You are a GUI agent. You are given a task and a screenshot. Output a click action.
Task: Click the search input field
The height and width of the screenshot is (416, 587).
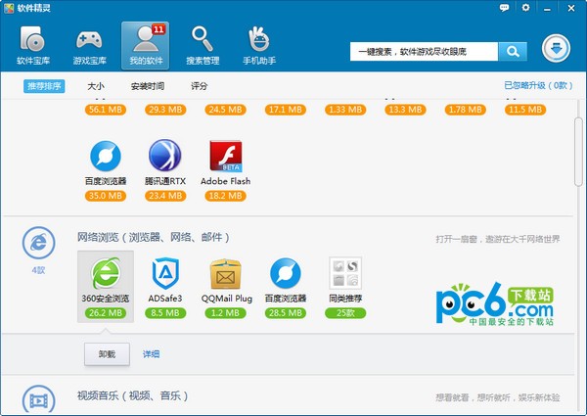tap(424, 51)
